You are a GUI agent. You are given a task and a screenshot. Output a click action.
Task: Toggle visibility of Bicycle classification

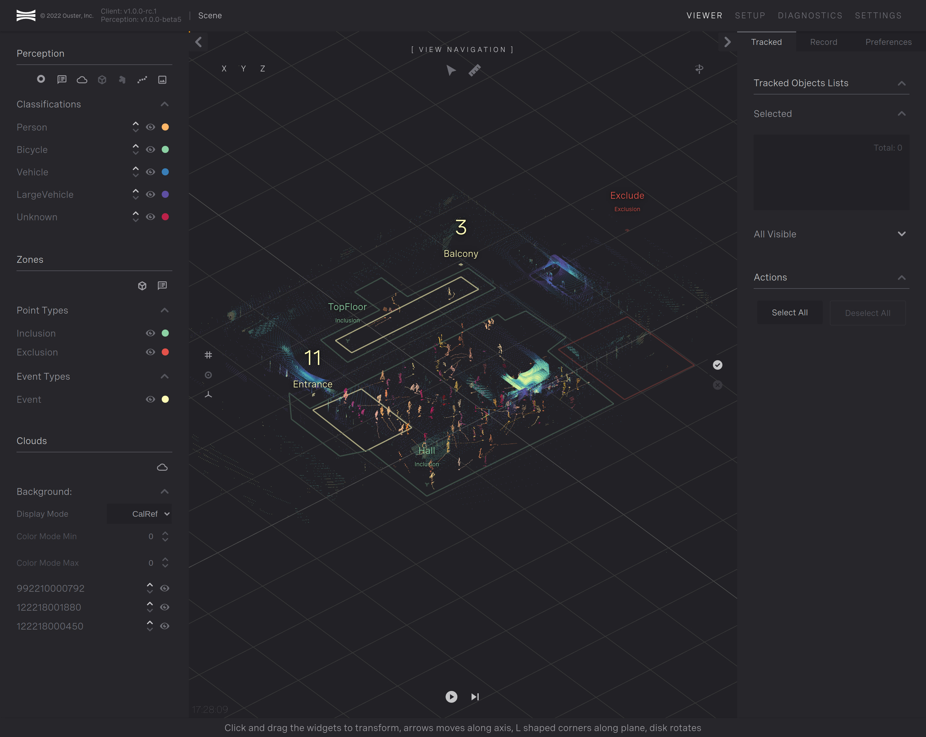150,149
